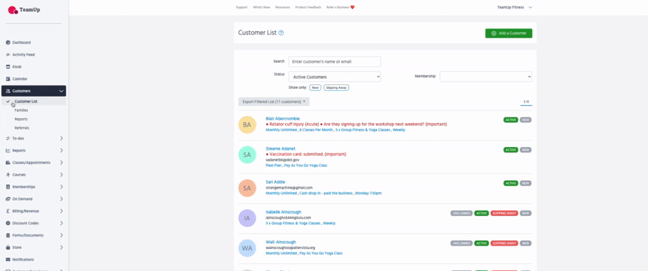Click the Activity Feed sidebar icon
648x271 pixels.
[x=8, y=54]
